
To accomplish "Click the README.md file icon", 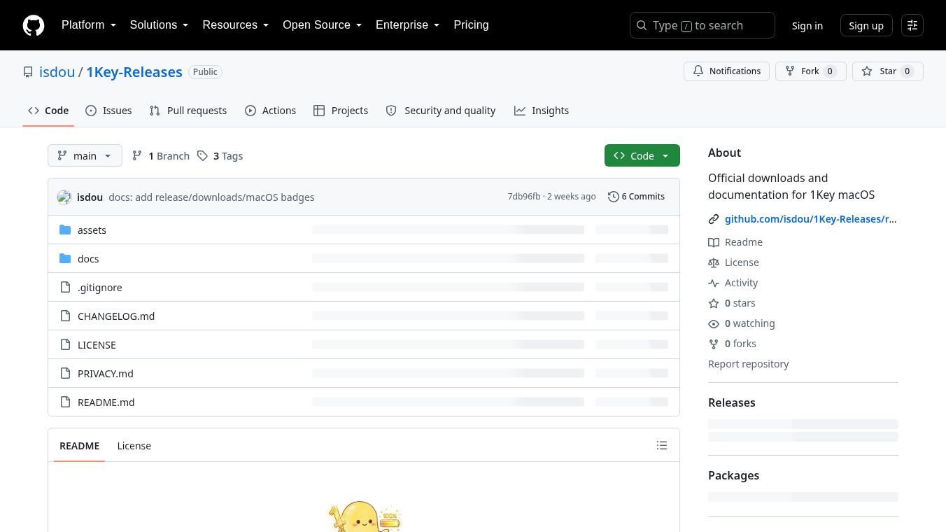I will [x=65, y=402].
